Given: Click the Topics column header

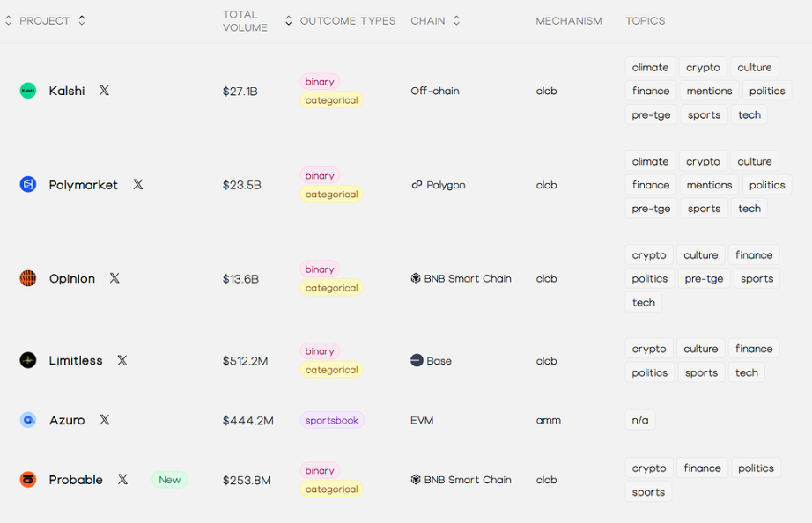Looking at the screenshot, I should click(645, 20).
